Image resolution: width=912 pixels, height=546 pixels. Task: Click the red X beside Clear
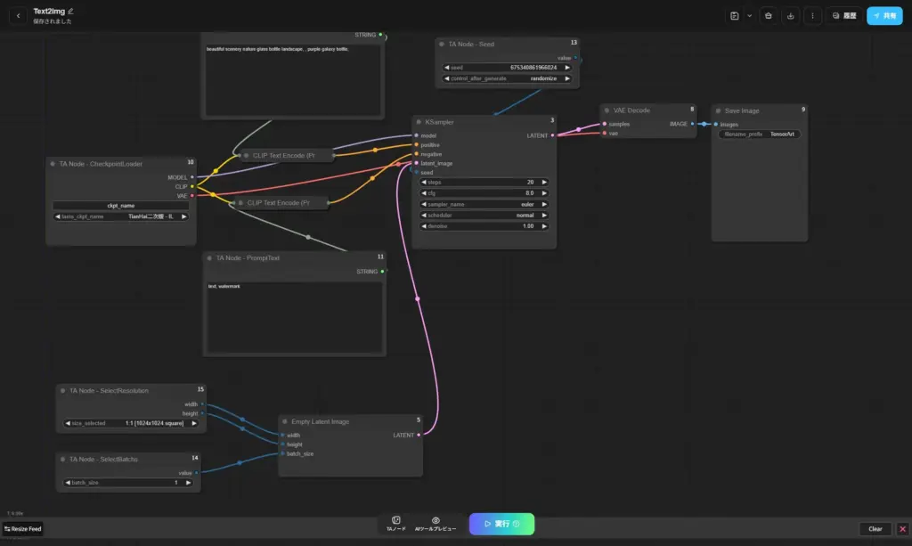(x=902, y=529)
